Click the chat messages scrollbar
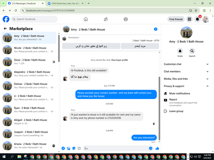This screenshot has width=214, height=160. click(x=159, y=108)
